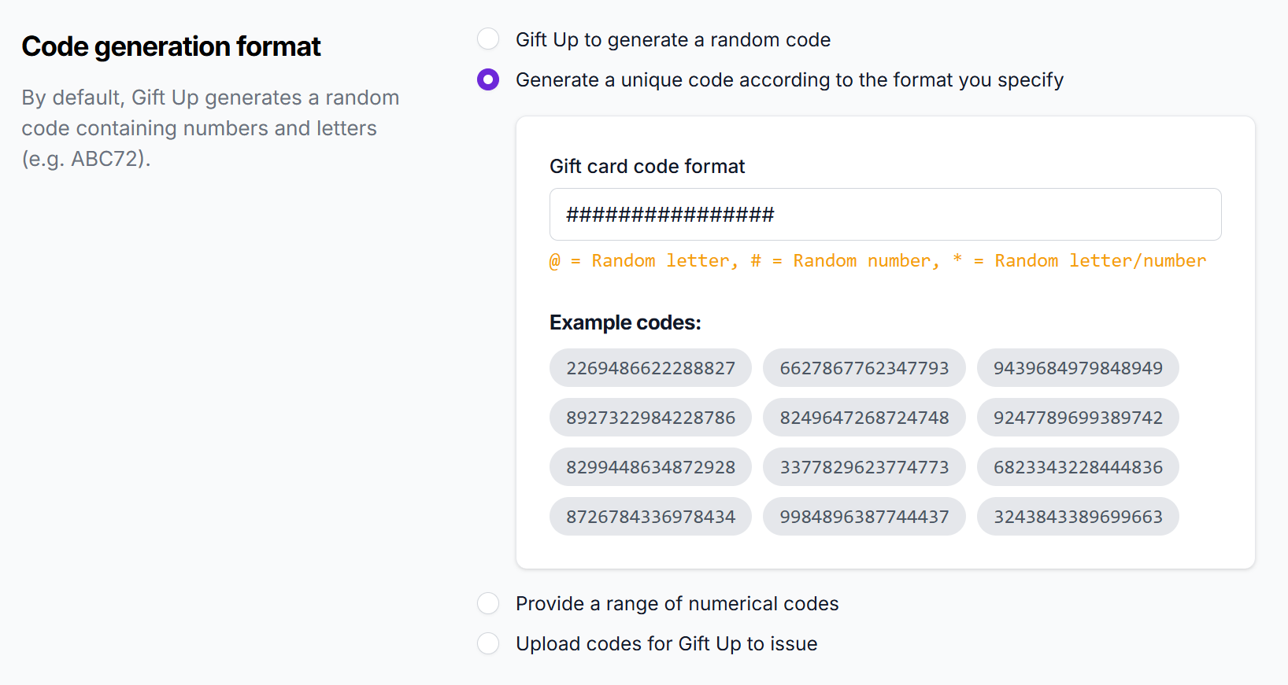Click example code 9247789699389742
The image size is (1288, 685).
[1077, 418]
